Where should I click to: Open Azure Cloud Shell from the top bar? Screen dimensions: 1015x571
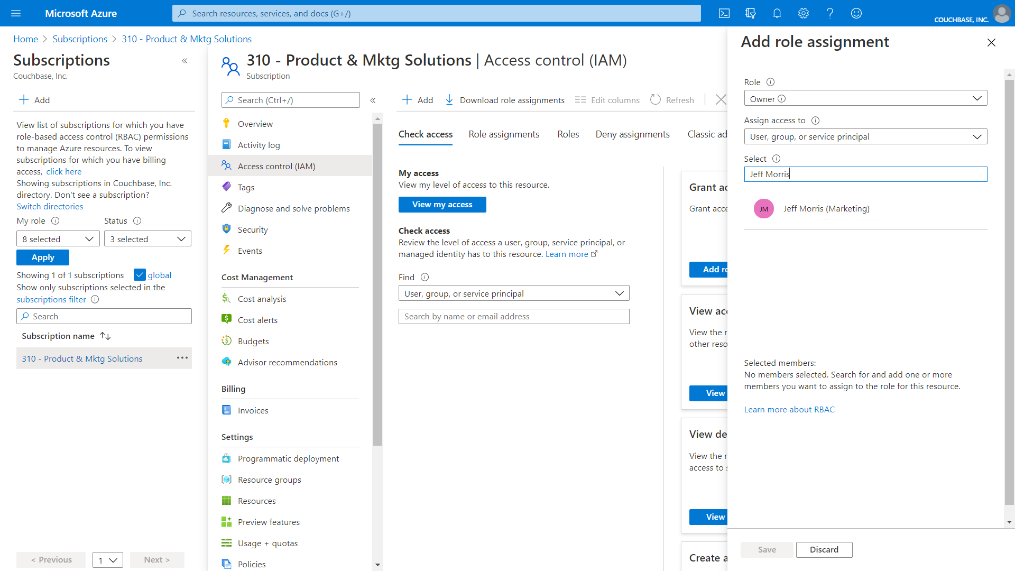(x=724, y=13)
